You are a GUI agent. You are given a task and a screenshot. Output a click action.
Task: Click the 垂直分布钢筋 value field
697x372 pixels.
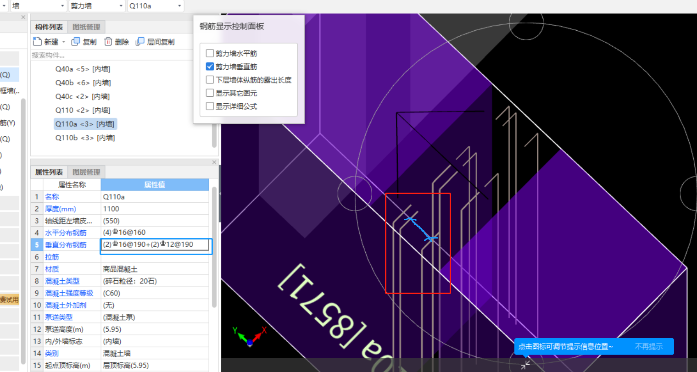point(156,246)
